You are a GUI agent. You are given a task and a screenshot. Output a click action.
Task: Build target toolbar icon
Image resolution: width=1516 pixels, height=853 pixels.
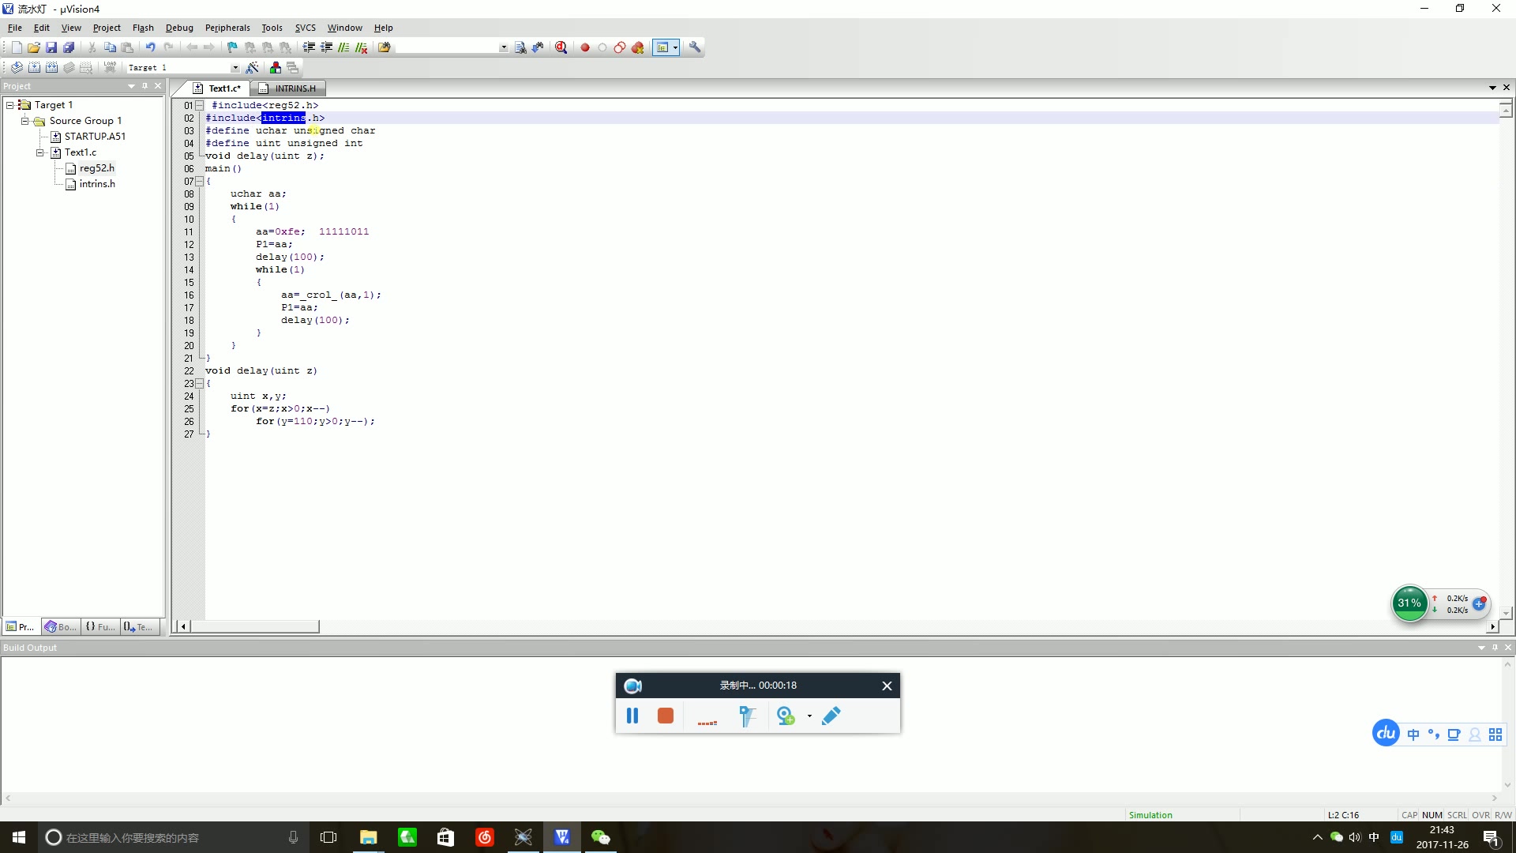[x=34, y=68]
